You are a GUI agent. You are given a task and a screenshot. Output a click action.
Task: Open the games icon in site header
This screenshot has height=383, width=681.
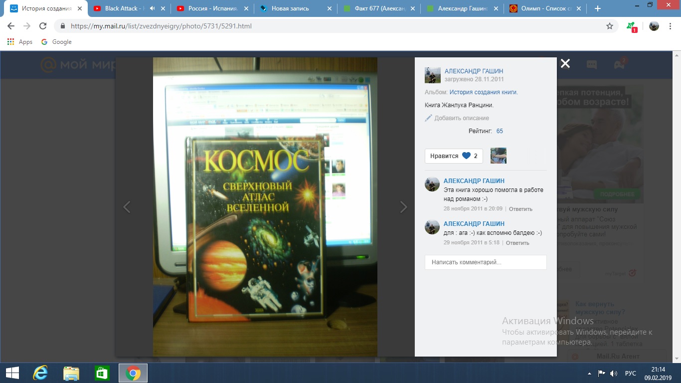(x=619, y=64)
